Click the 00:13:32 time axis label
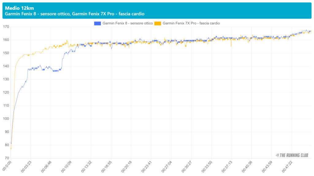 (x=86, y=167)
